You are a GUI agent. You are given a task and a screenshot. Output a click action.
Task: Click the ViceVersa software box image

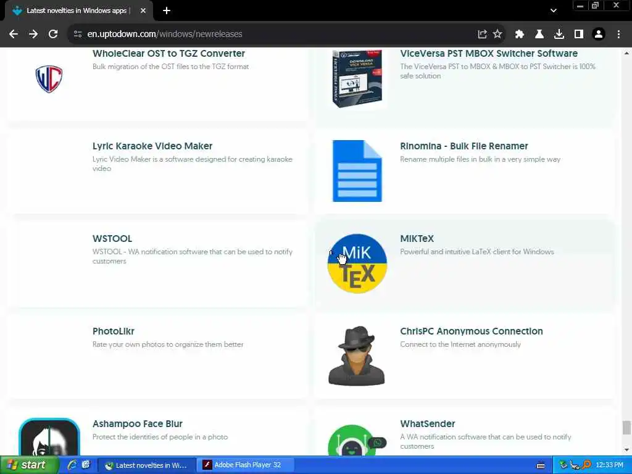(x=357, y=78)
